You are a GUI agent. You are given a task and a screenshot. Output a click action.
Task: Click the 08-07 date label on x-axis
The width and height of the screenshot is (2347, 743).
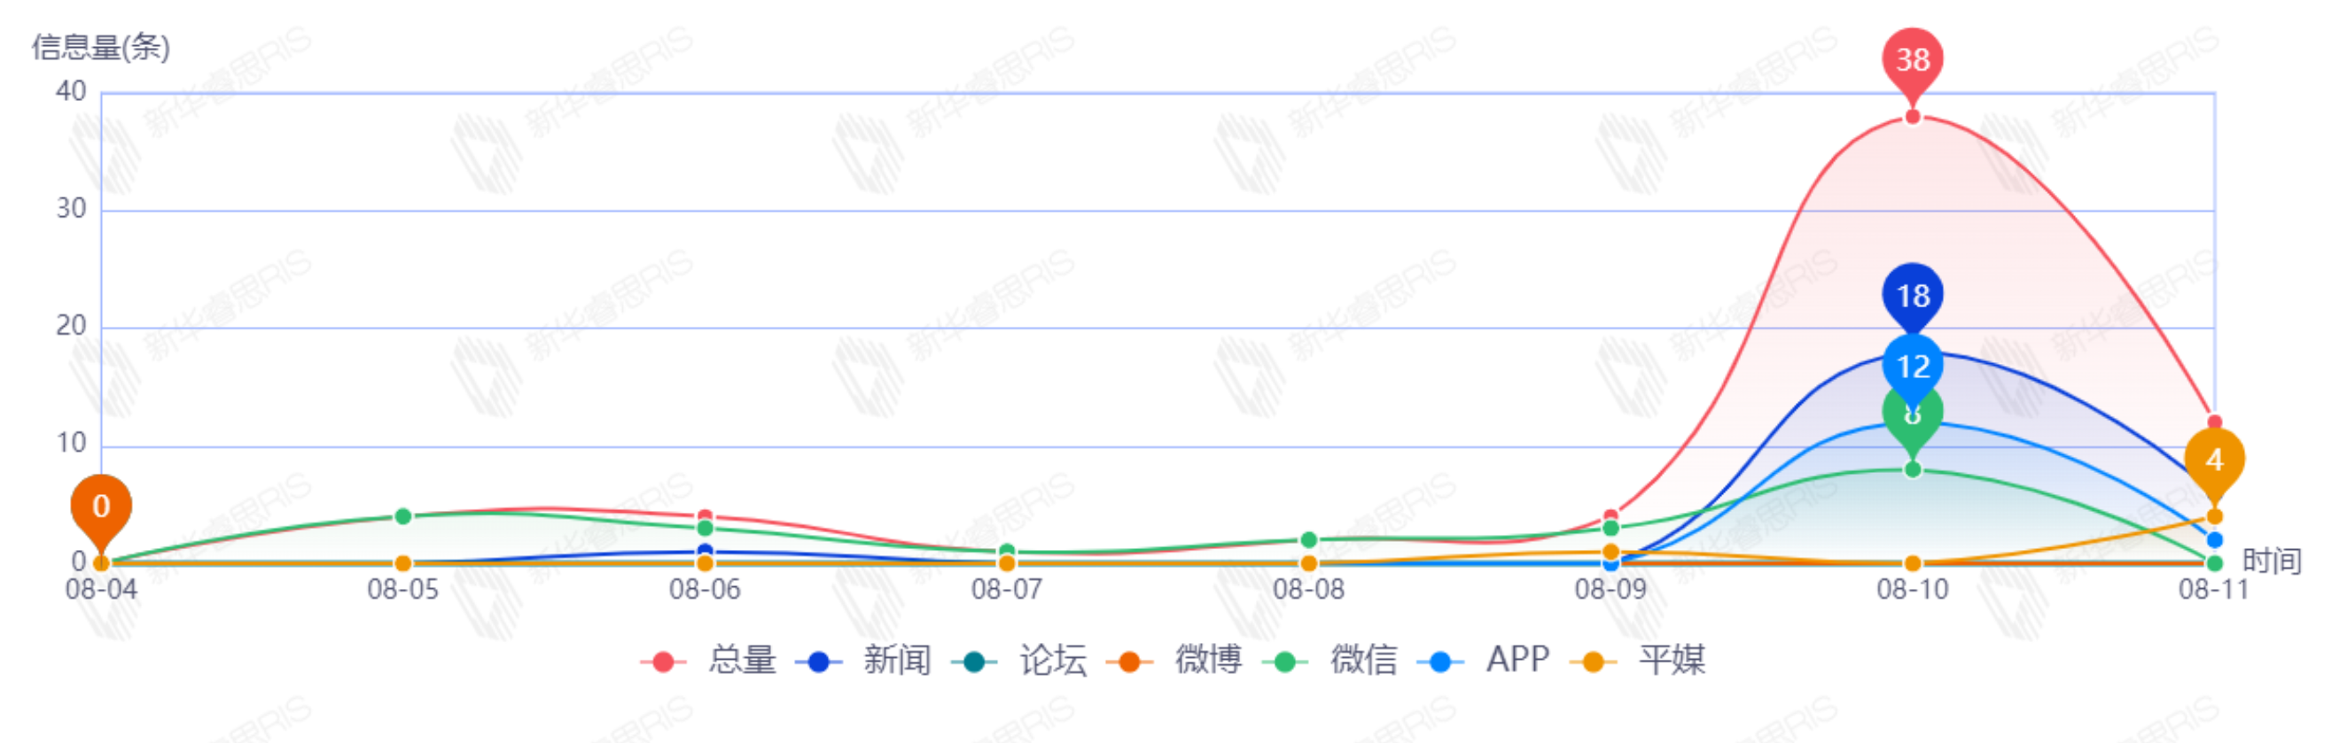1006,590
